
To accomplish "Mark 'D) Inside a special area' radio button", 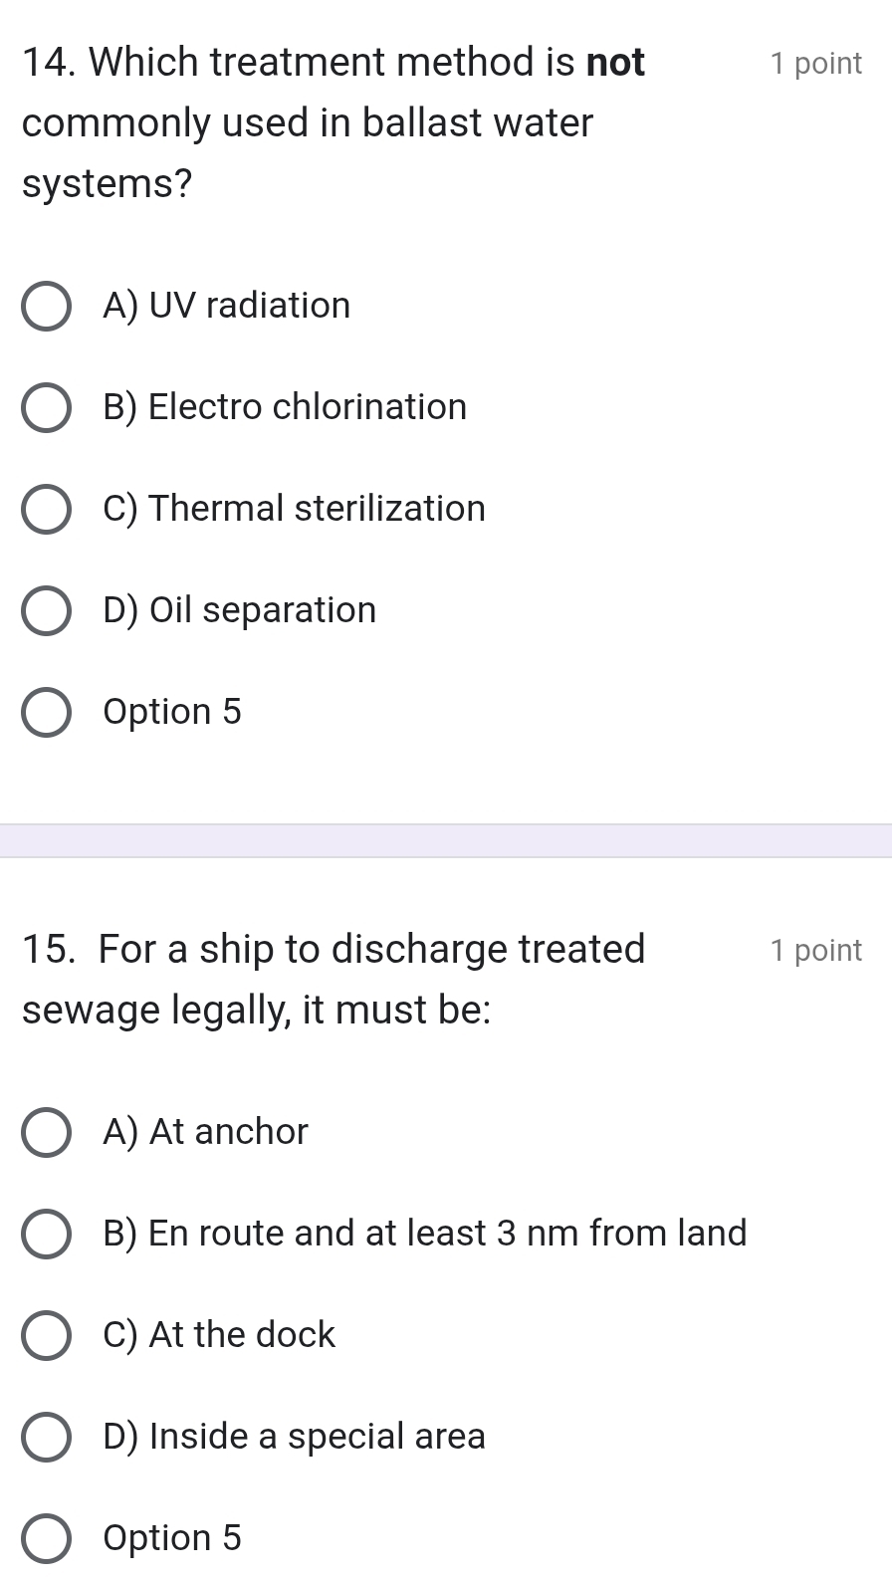I will (x=46, y=1437).
